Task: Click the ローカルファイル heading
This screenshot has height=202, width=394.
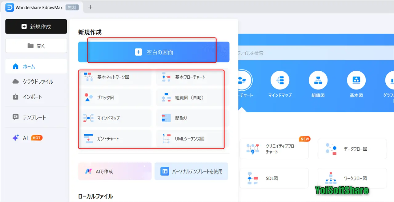Action: tap(95, 196)
